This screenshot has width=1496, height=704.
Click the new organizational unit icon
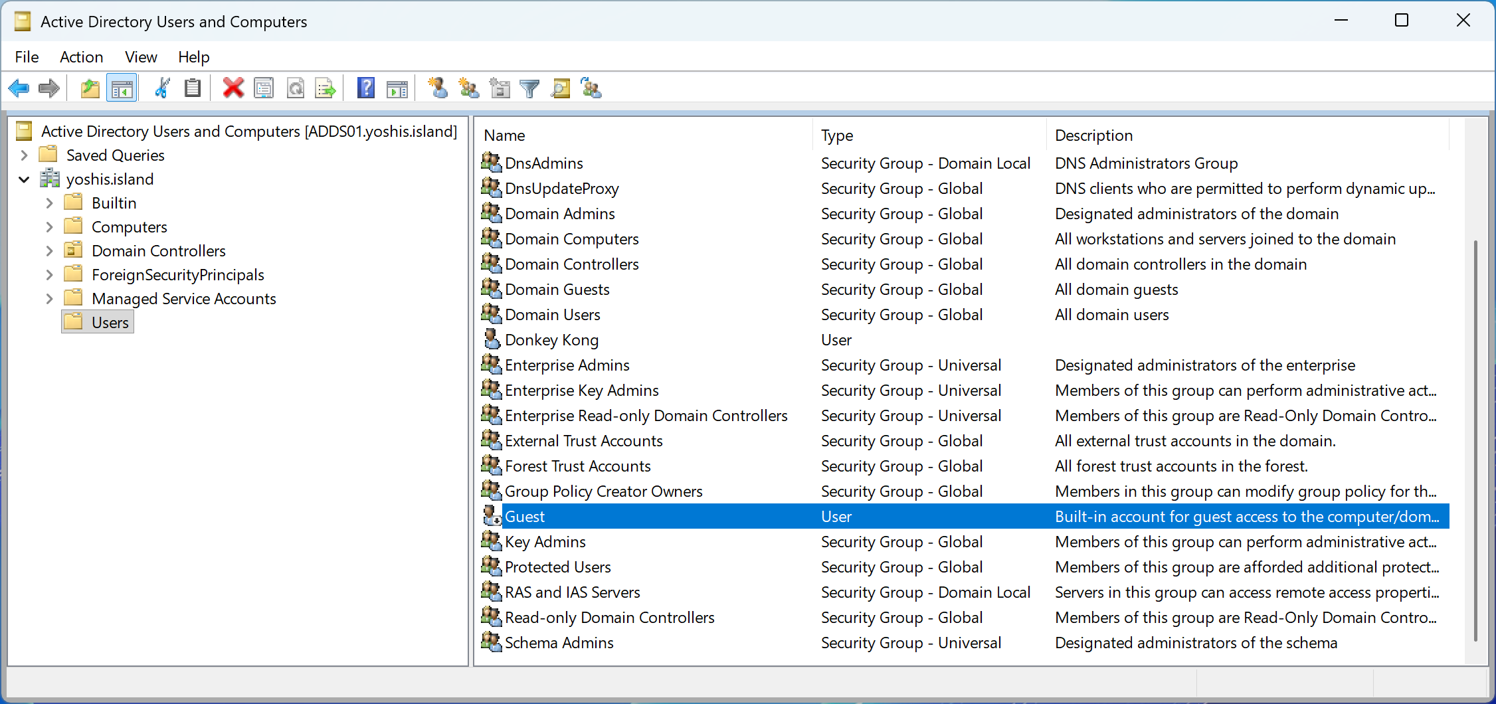499,88
